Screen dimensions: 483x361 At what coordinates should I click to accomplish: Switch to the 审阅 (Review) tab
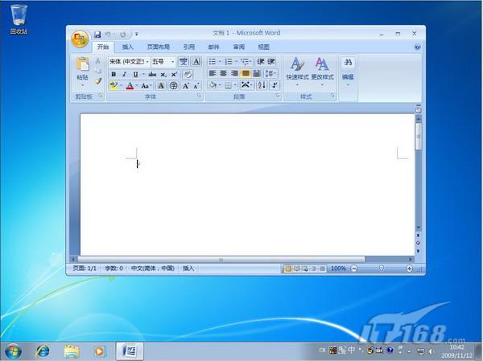click(239, 47)
